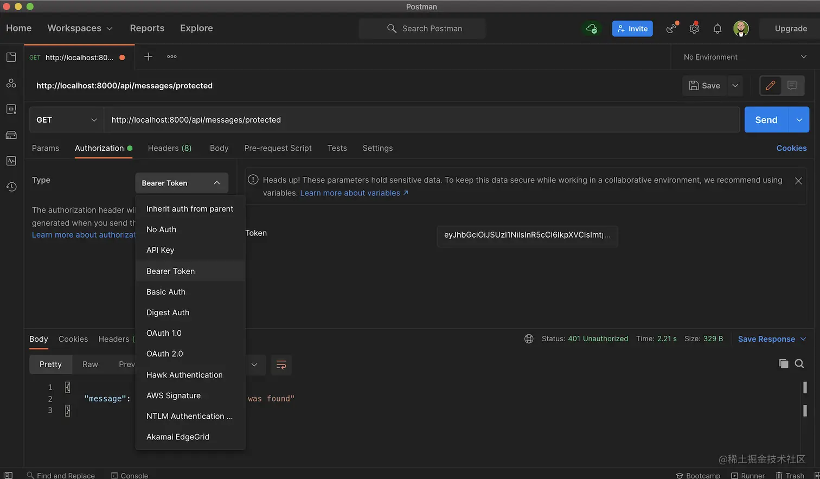
Task: Open Bootcamp from the status bar
Action: pyautogui.click(x=698, y=475)
